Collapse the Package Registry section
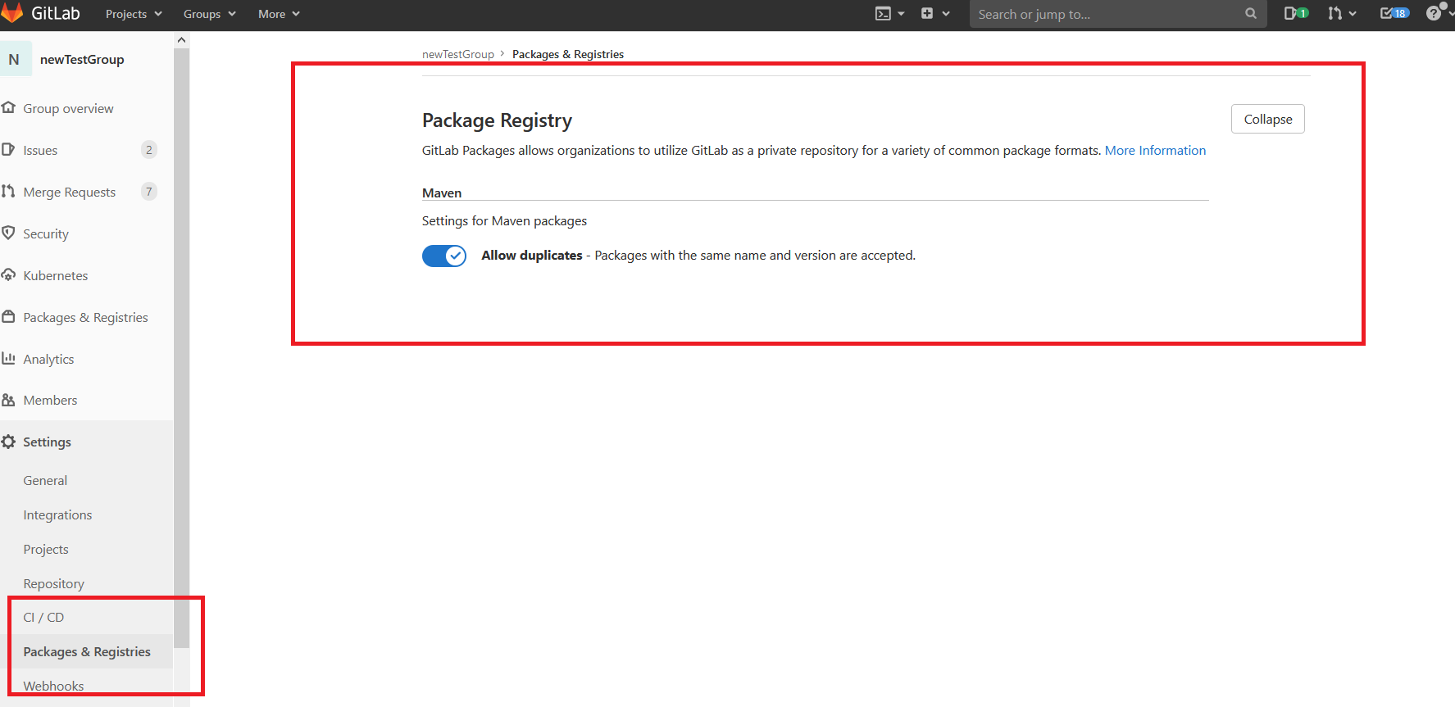The width and height of the screenshot is (1455, 707). [x=1267, y=119]
